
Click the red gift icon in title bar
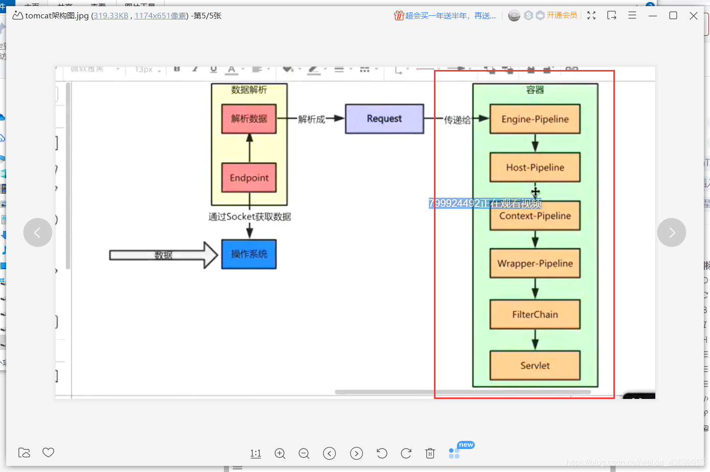(x=399, y=15)
